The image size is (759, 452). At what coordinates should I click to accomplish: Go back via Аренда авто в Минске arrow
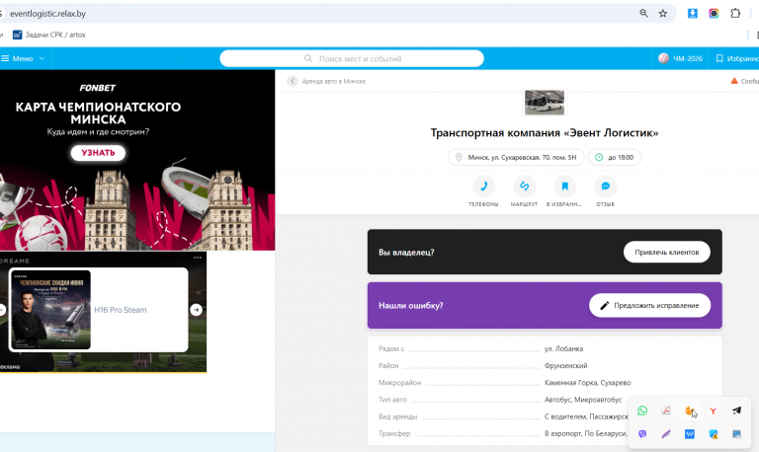(292, 81)
